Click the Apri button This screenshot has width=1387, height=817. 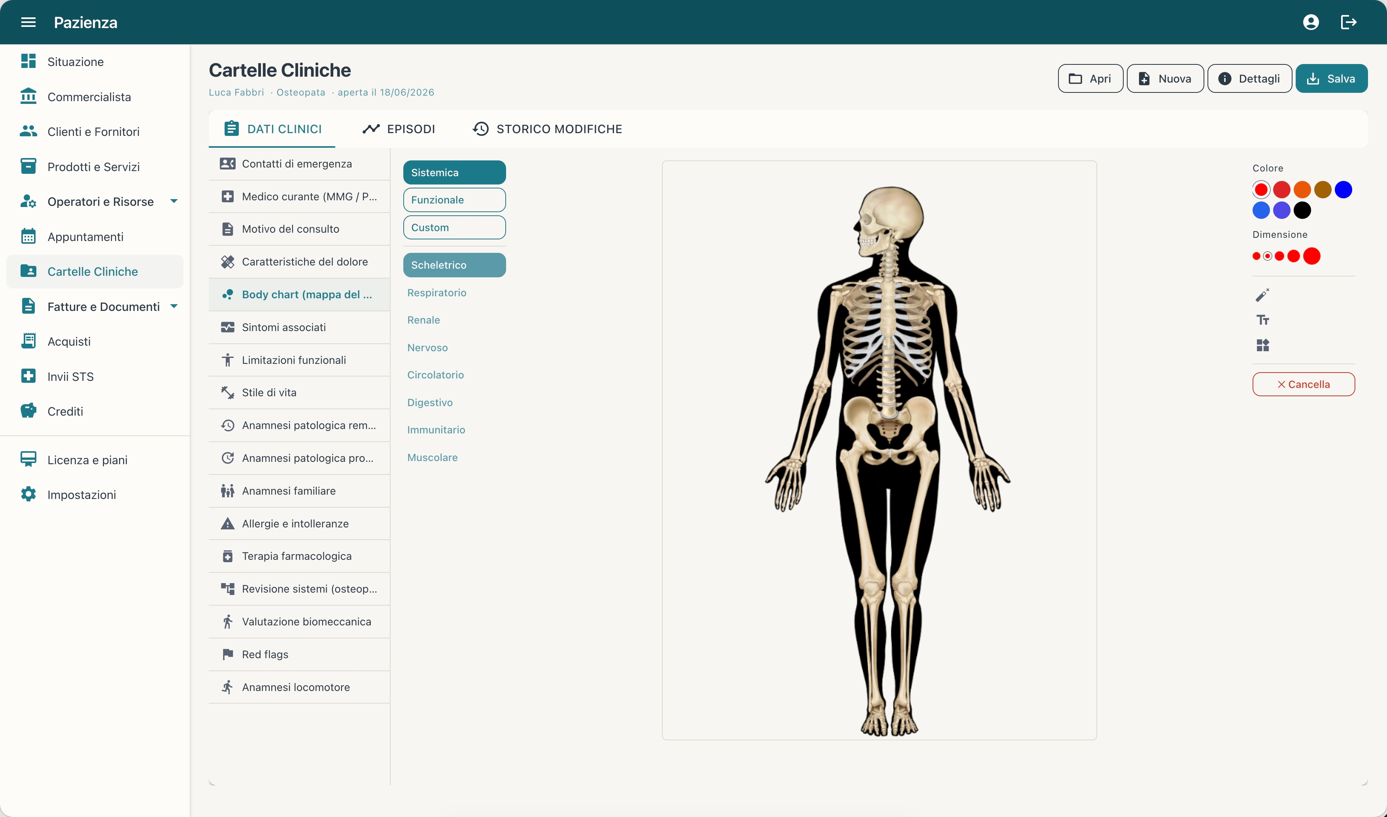tap(1090, 78)
